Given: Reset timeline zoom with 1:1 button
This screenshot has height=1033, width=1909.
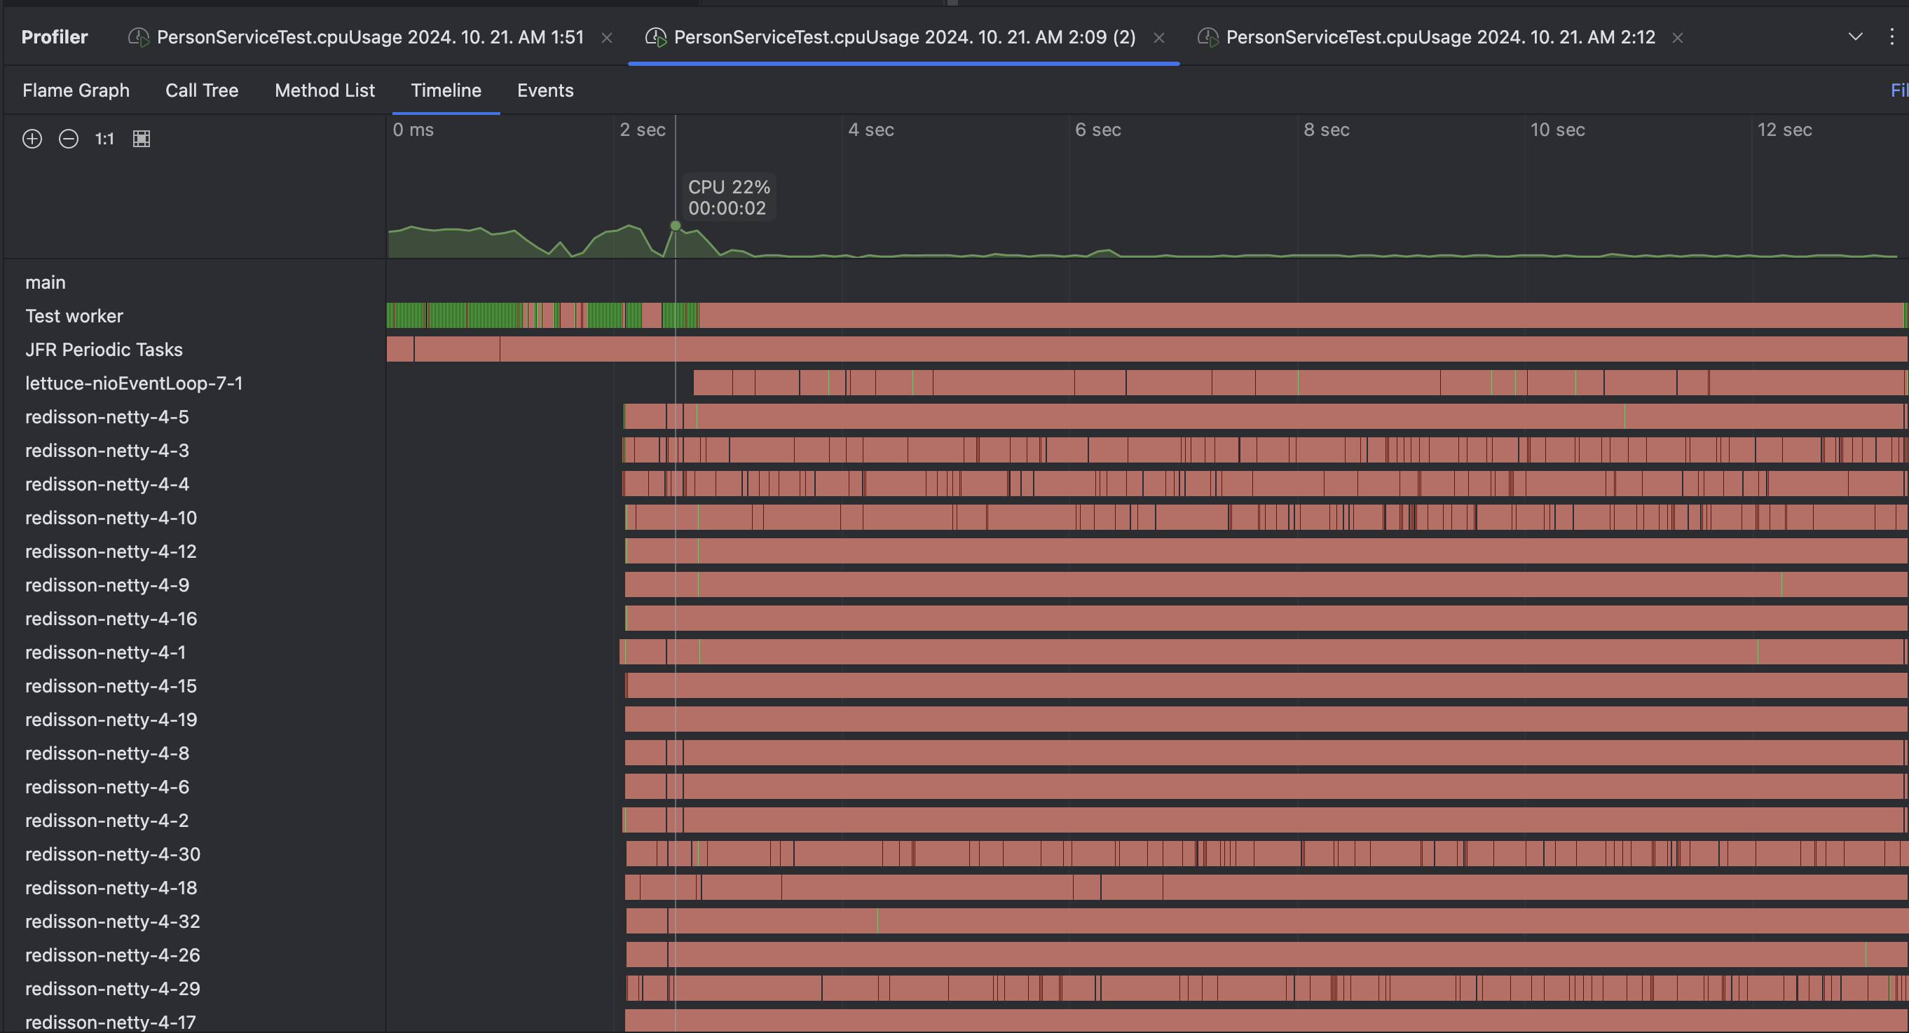Looking at the screenshot, I should click(104, 139).
